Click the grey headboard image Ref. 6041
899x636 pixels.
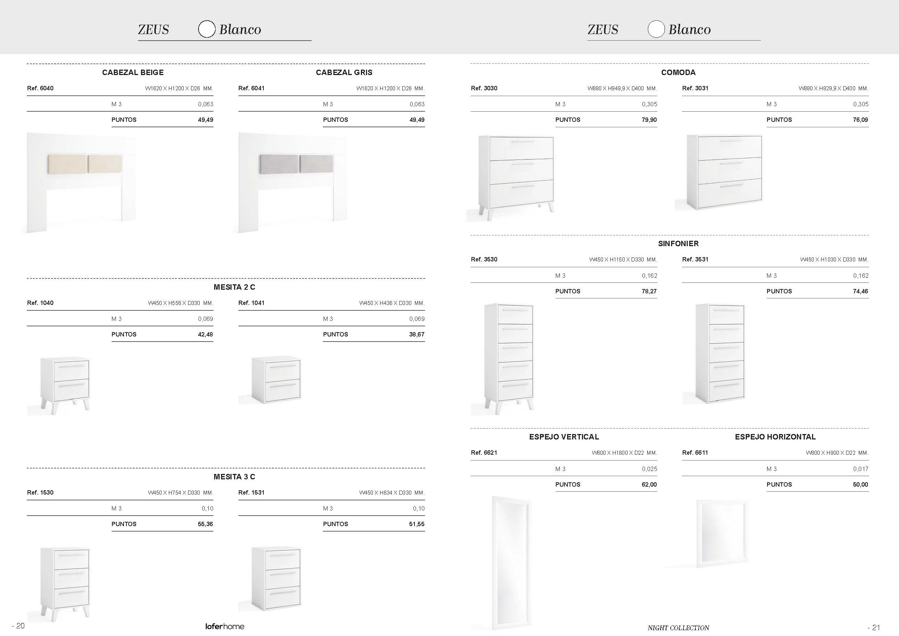point(292,183)
